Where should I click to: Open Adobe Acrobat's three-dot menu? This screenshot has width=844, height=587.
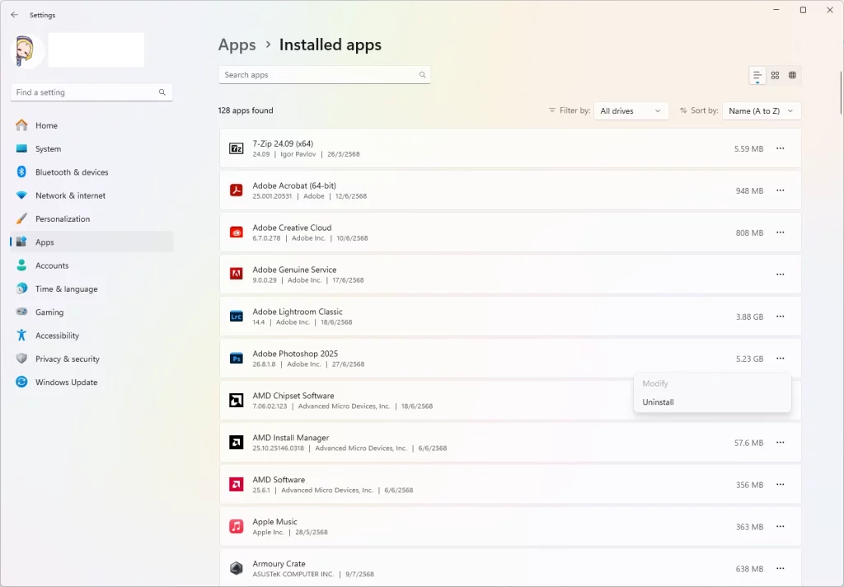(x=780, y=190)
